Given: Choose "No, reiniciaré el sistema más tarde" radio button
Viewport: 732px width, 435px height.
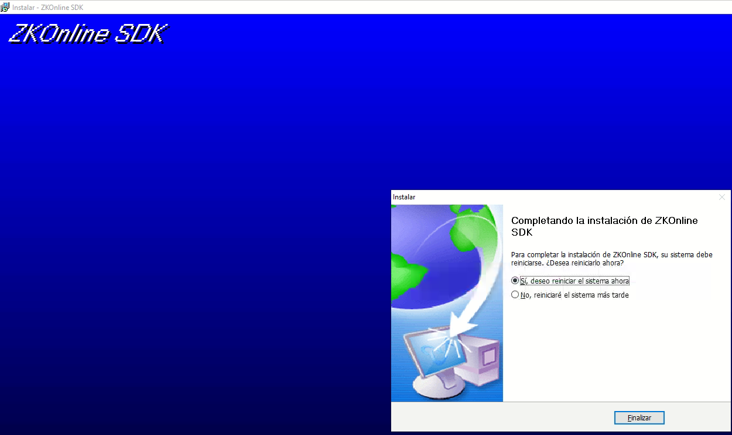Looking at the screenshot, I should (x=515, y=295).
